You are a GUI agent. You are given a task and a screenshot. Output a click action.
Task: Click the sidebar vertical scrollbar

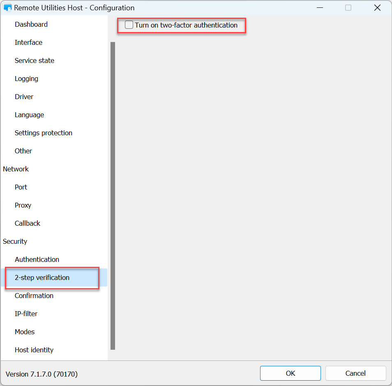click(113, 195)
